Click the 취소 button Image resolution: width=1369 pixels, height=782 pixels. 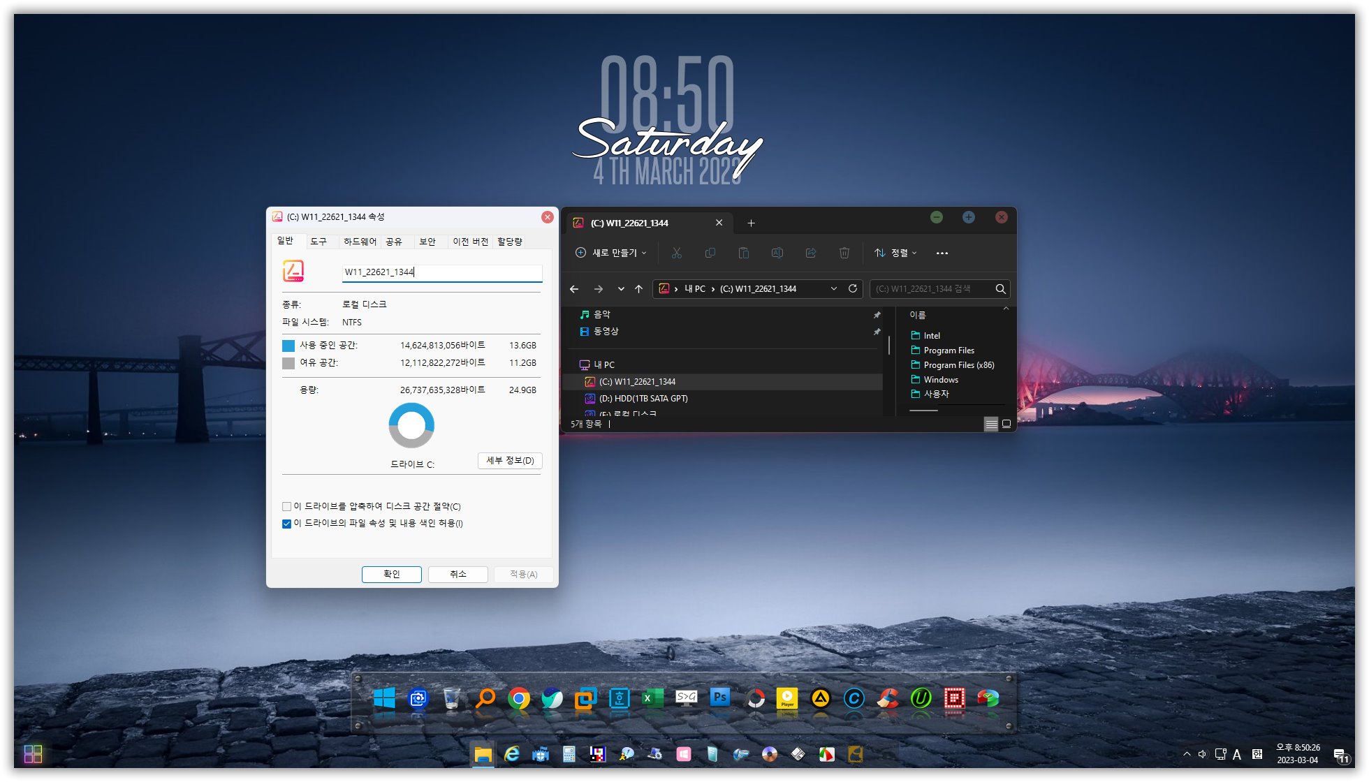click(457, 574)
